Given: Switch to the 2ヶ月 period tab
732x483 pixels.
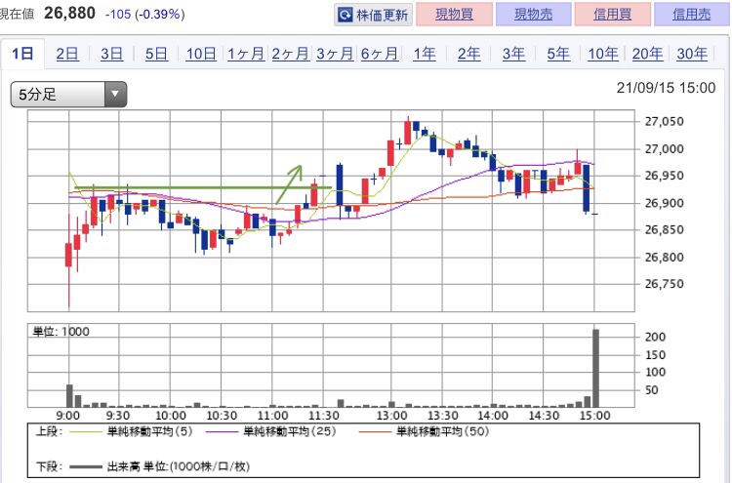Looking at the screenshot, I should (x=290, y=54).
